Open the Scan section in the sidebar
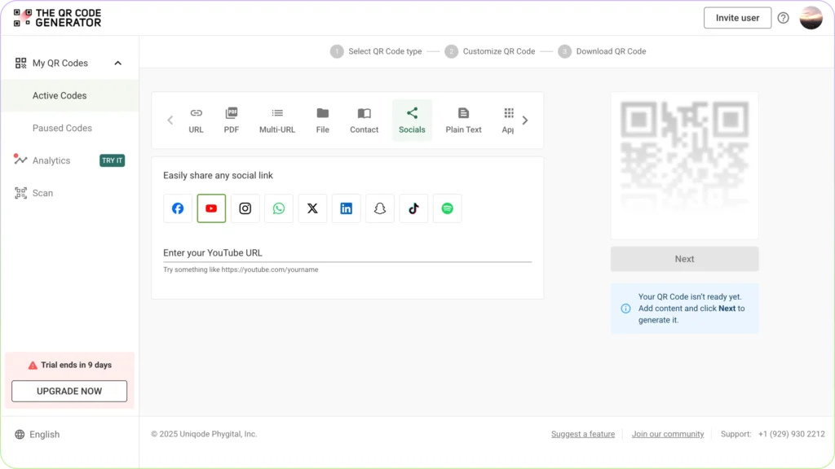The height and width of the screenshot is (469, 835). tap(42, 193)
